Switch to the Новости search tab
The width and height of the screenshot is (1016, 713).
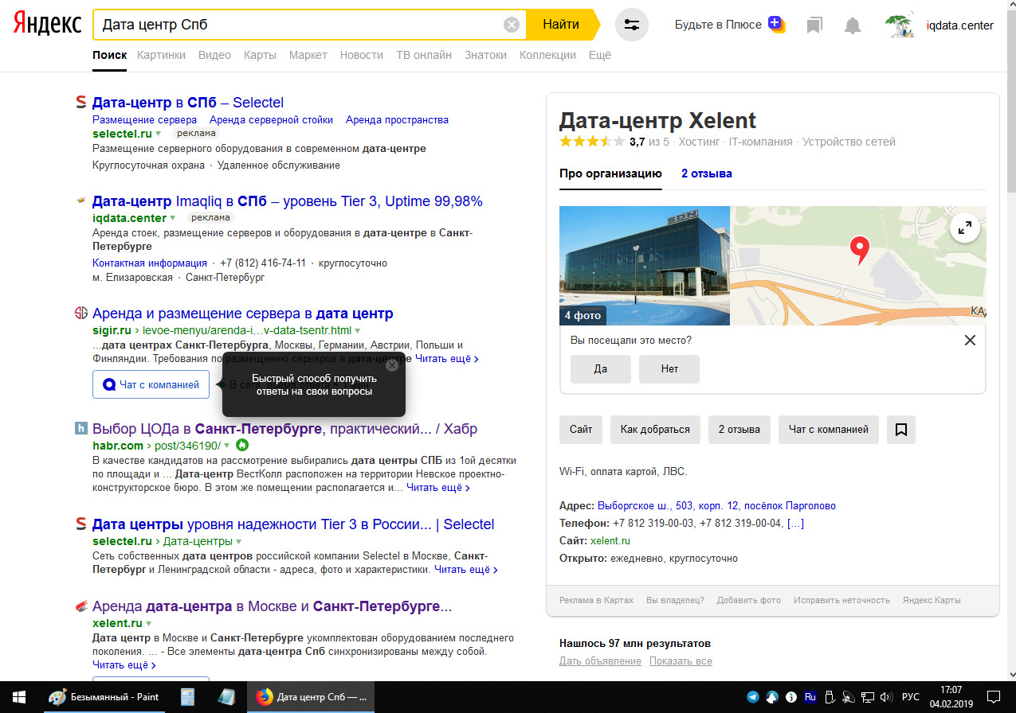(x=362, y=55)
